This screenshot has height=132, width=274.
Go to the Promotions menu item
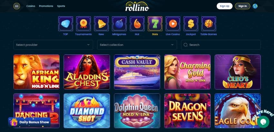[x=46, y=6]
